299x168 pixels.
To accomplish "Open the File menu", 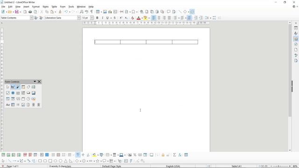I will coord(3,7).
